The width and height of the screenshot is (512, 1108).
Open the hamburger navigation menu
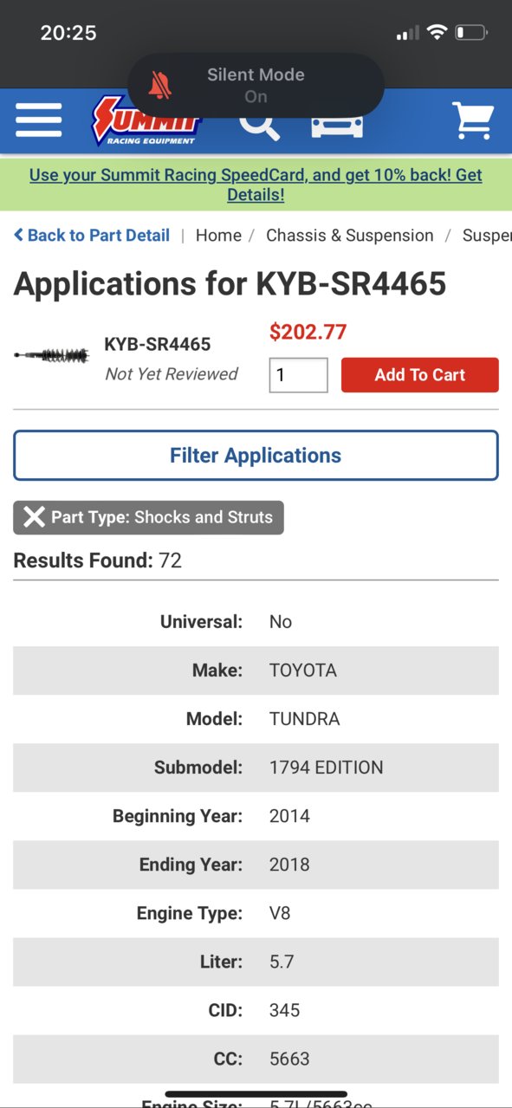tap(38, 120)
